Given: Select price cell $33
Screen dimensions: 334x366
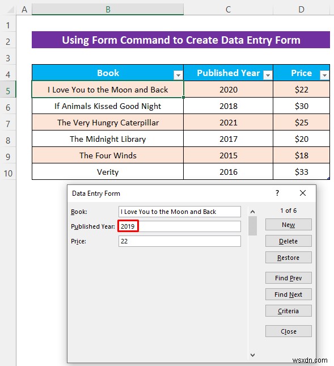Looking at the screenshot, I should tap(301, 172).
